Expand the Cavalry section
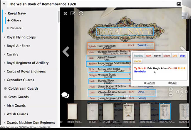 4,54
